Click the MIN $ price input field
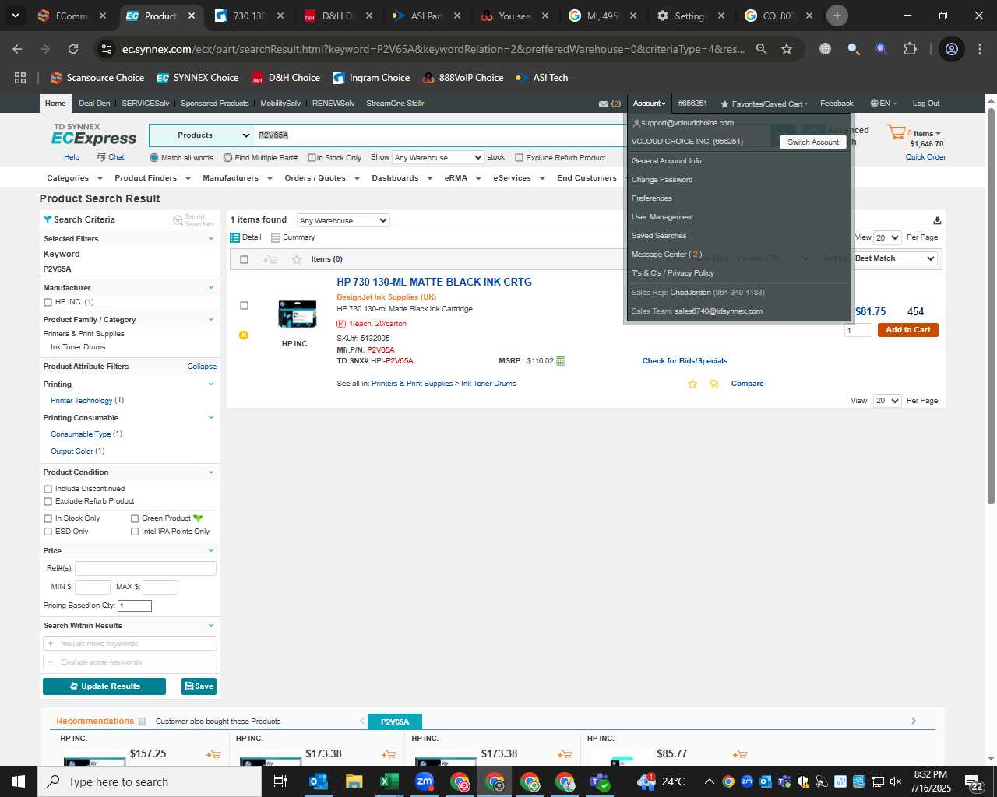 tap(93, 587)
